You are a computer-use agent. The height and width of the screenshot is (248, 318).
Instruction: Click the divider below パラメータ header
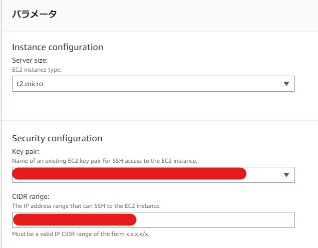tap(159, 31)
